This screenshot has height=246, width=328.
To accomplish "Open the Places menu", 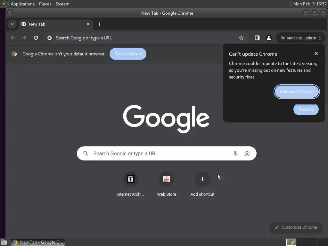I will 45,4.
